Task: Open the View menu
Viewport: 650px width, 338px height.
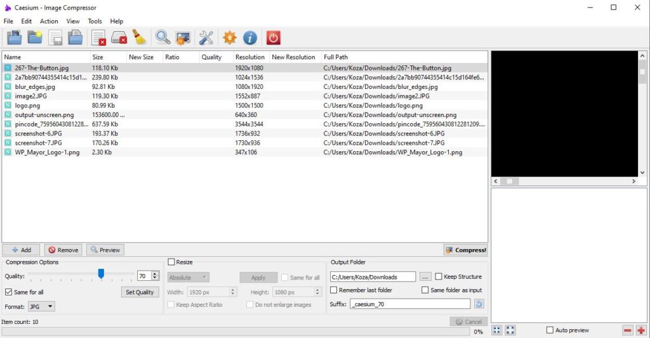Action: coord(73,21)
